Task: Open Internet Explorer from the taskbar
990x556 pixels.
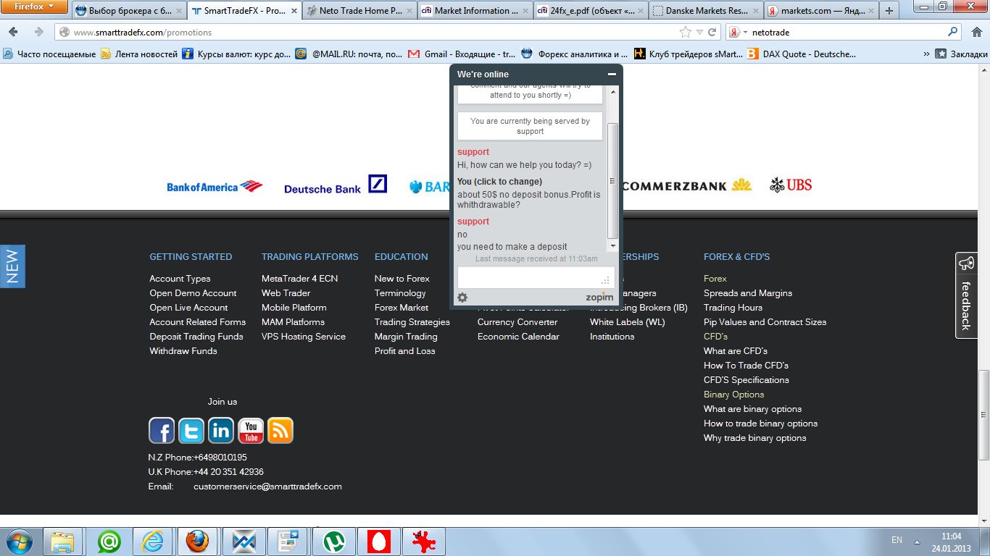Action: coord(153,542)
